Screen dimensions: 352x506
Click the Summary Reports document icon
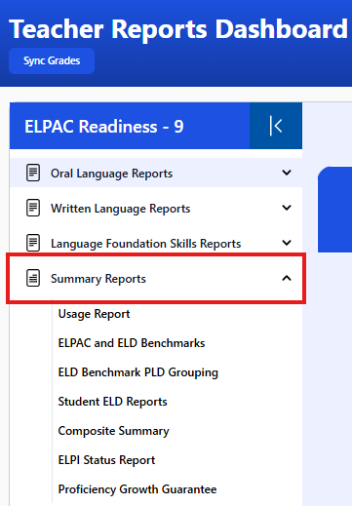pos(33,278)
